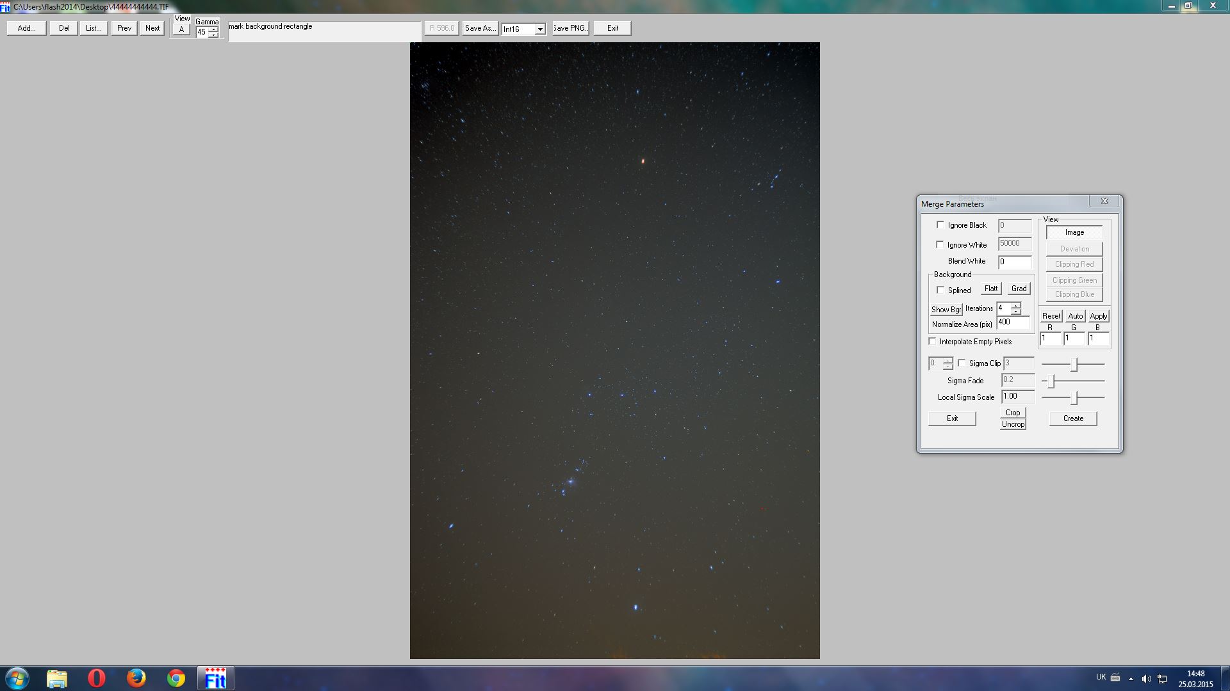The height and width of the screenshot is (691, 1230).
Task: Click the Add... toolbar button
Action: pos(26,28)
